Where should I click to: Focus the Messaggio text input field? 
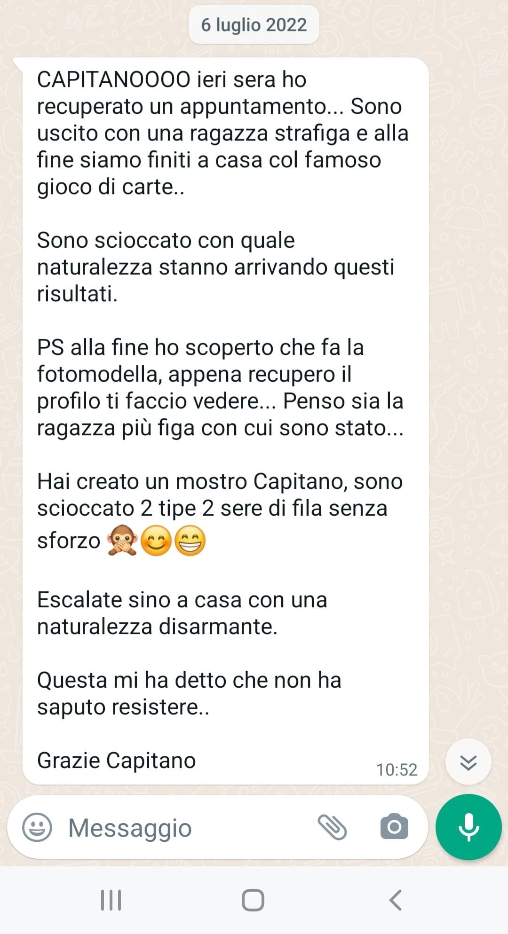(188, 828)
